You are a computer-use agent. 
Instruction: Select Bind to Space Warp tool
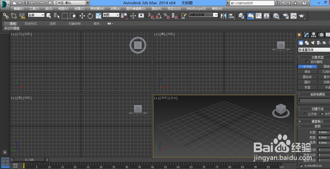pos(22,16)
